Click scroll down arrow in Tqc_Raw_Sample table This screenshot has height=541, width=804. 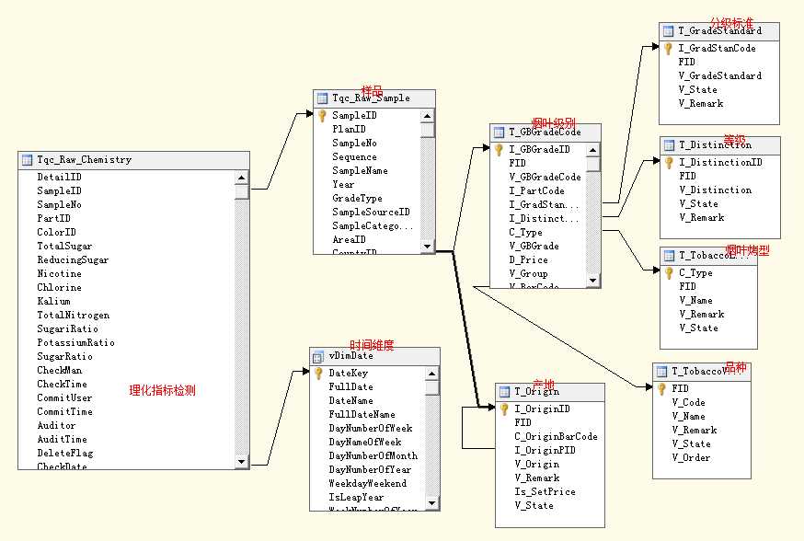click(x=427, y=247)
